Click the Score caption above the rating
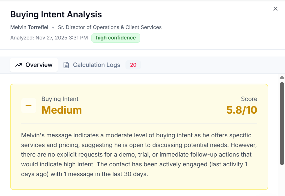The image size is (285, 196). click(x=249, y=99)
